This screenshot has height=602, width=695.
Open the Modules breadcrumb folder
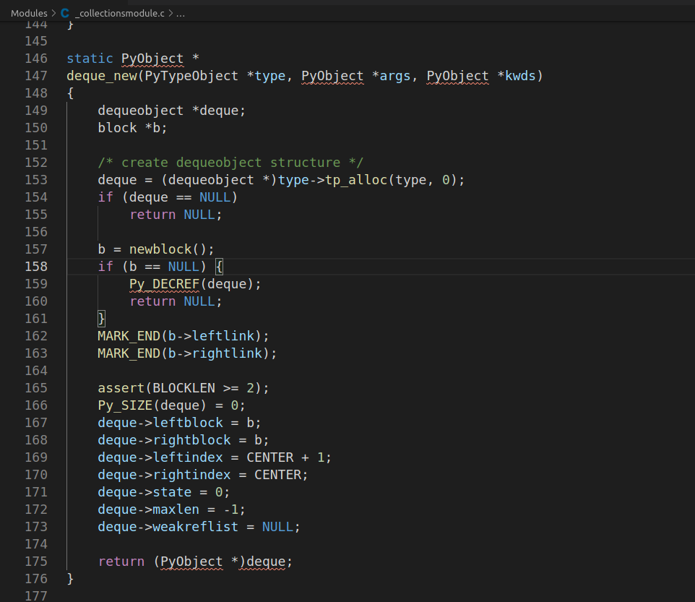(x=29, y=13)
